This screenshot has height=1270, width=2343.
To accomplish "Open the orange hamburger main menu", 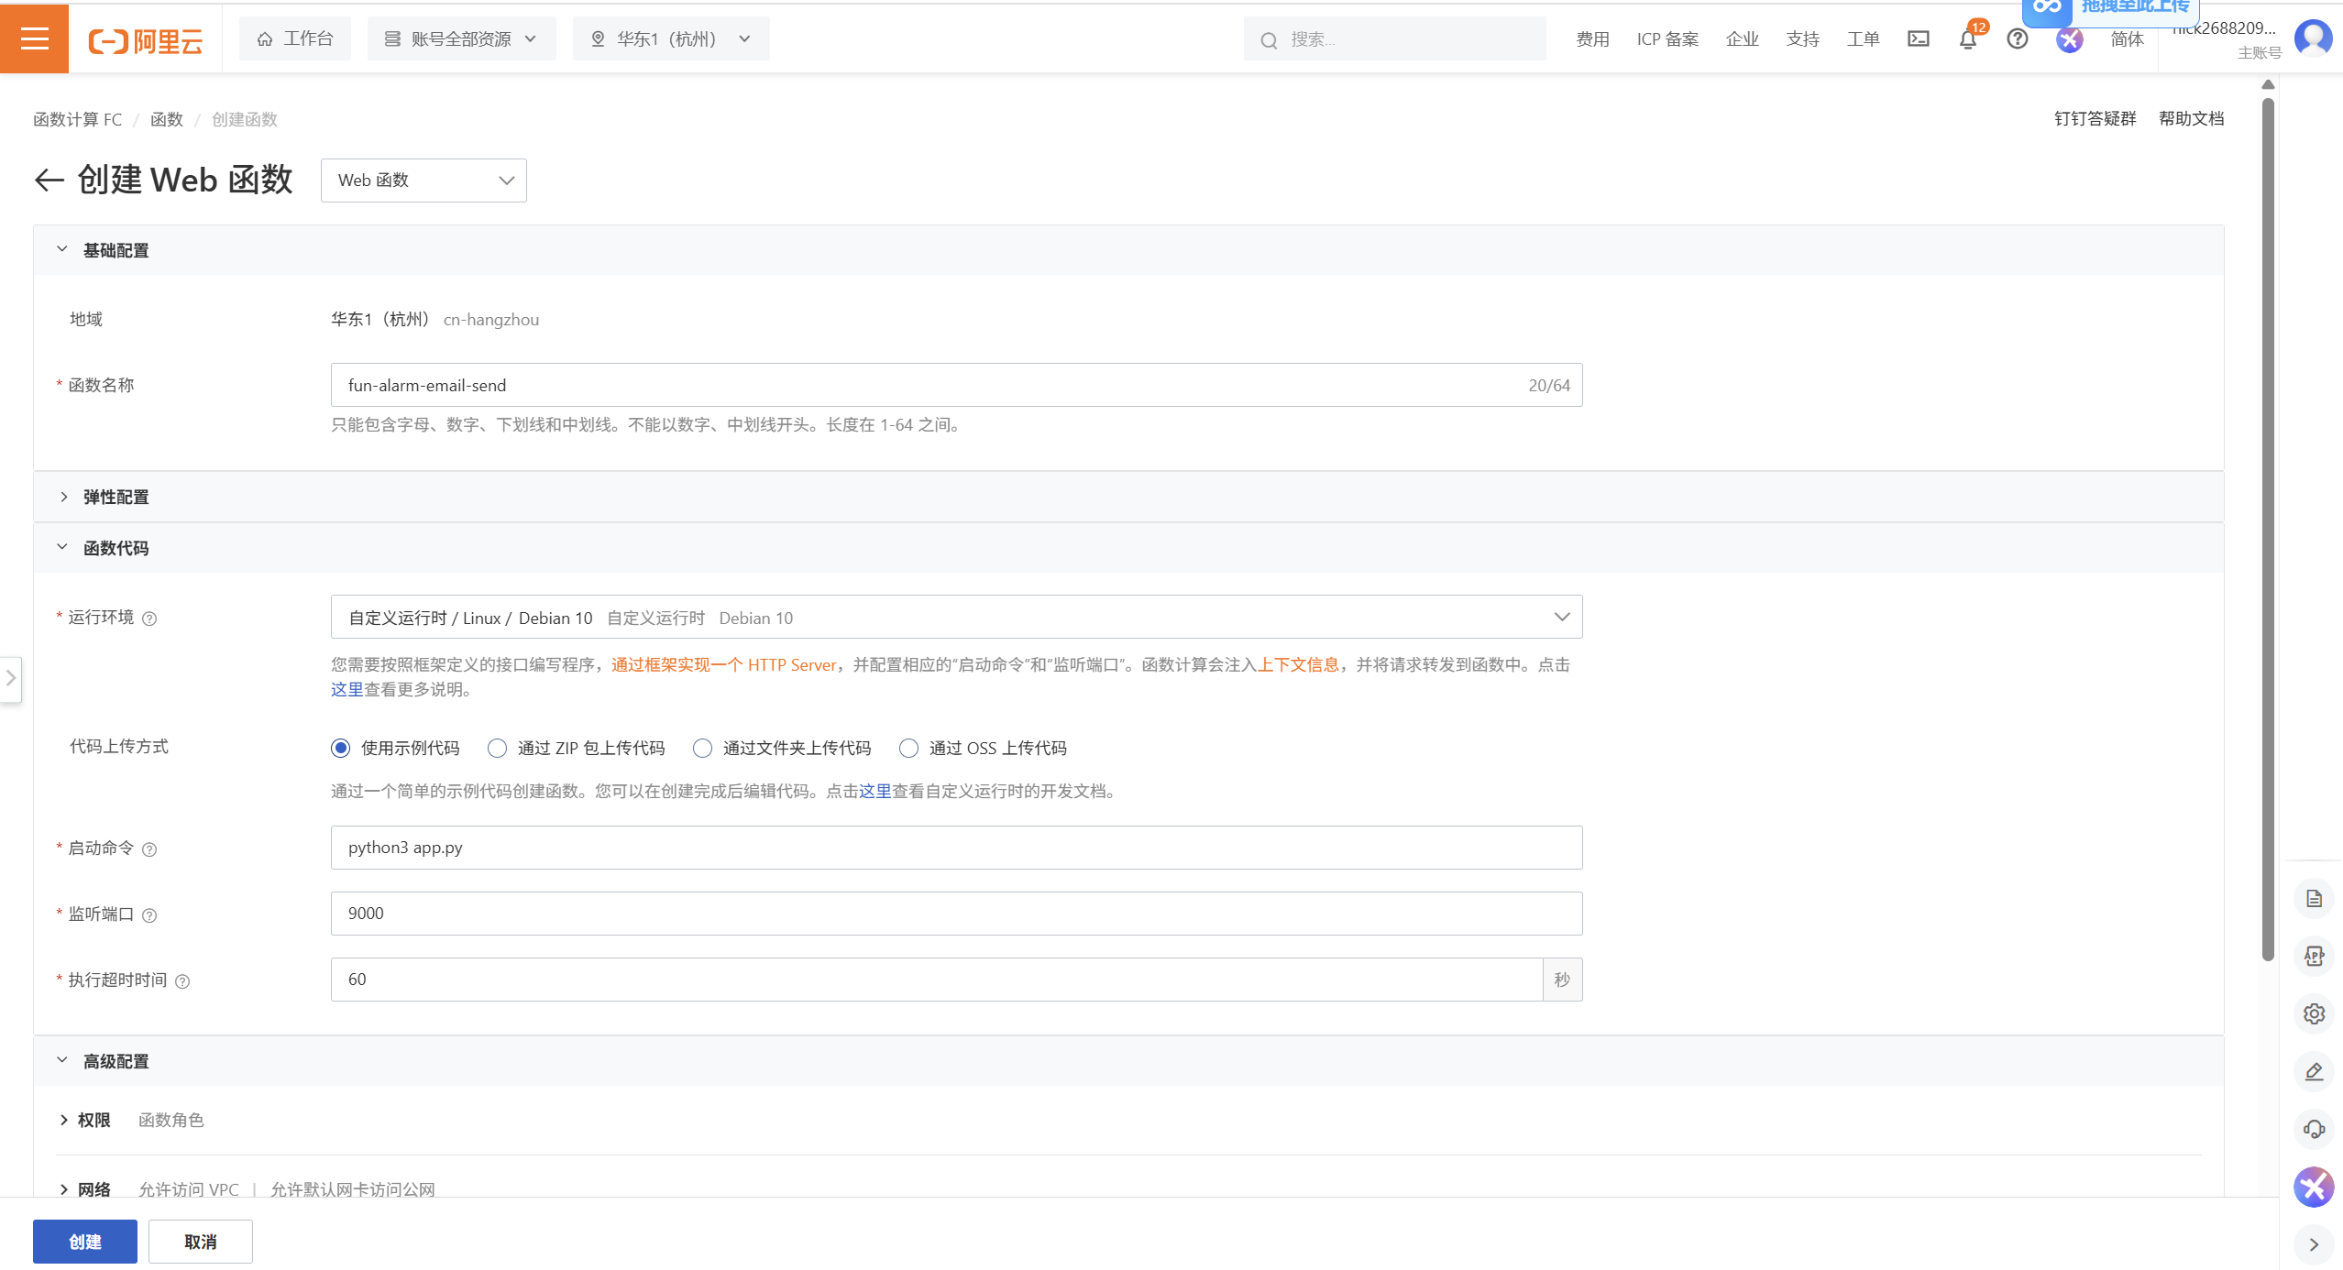I will (34, 38).
